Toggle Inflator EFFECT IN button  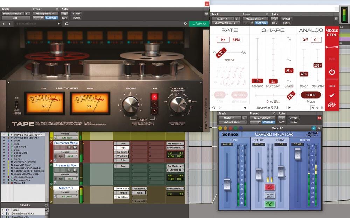point(269,204)
